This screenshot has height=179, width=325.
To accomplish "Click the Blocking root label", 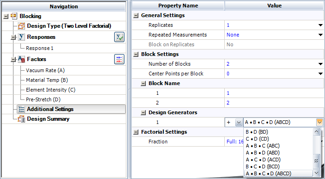I will tap(30, 16).
